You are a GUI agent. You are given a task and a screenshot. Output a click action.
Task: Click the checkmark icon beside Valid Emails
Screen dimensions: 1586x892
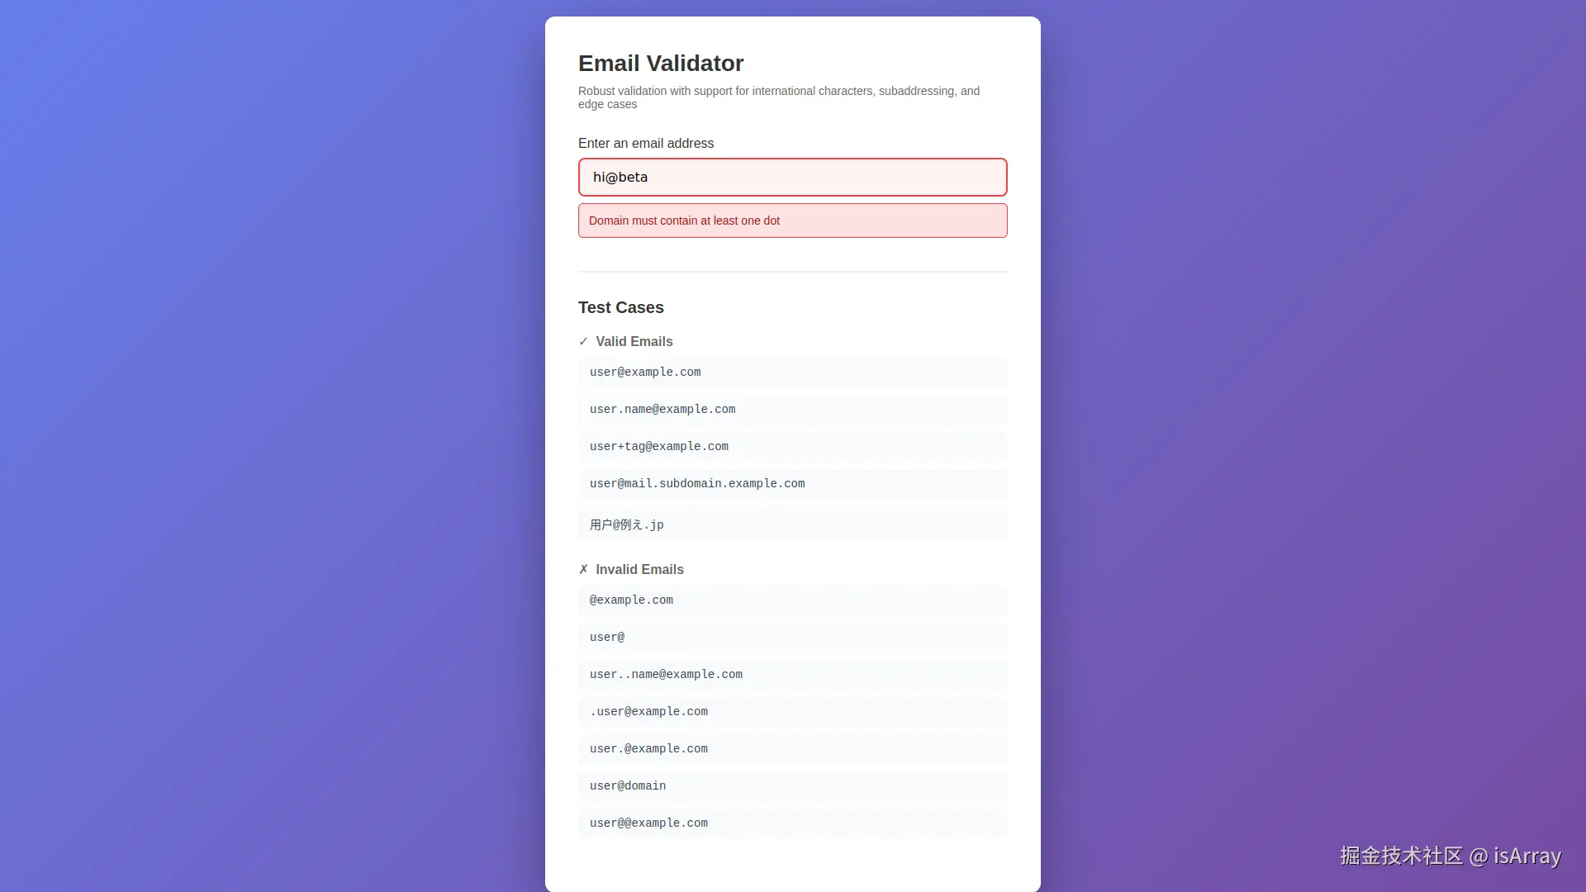pos(583,342)
